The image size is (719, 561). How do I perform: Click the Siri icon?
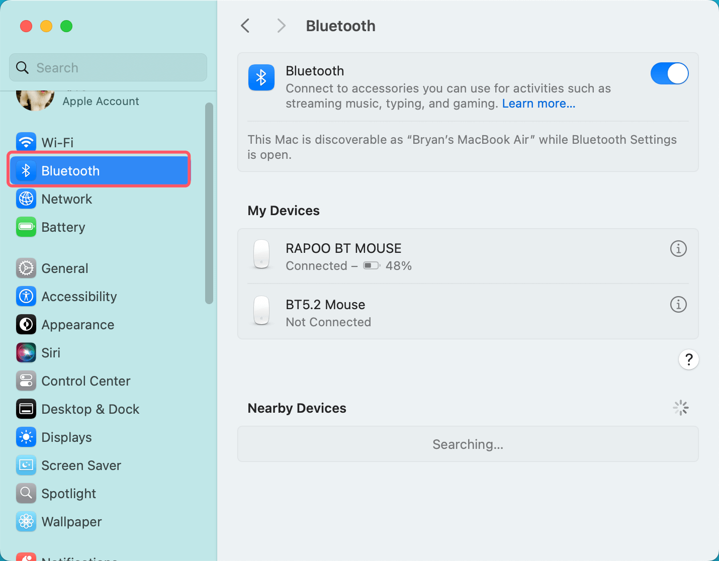(x=26, y=352)
